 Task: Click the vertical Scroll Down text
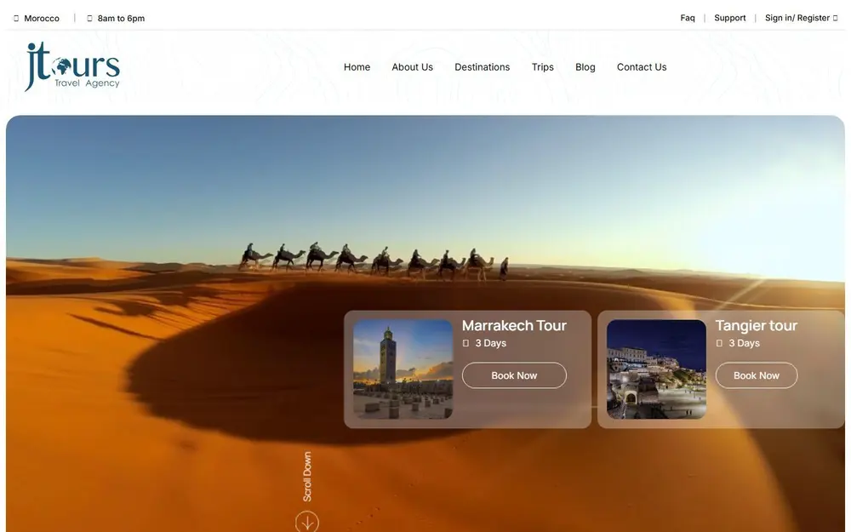(307, 477)
